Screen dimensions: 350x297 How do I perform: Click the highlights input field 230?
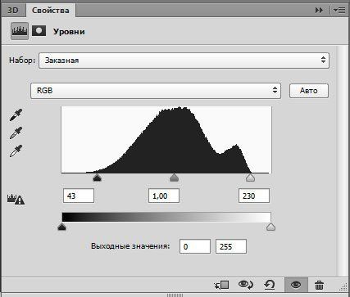coord(254,196)
